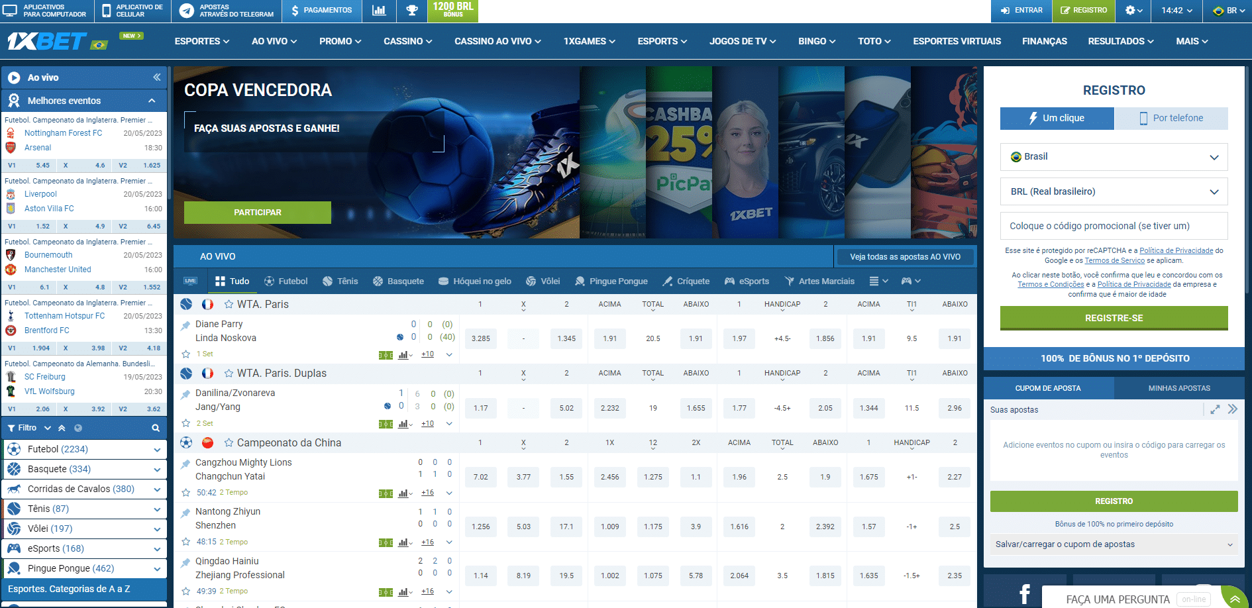Collapse bet slip with the double chevron icon
Screen dimensions: 1252x608
coord(1232,409)
